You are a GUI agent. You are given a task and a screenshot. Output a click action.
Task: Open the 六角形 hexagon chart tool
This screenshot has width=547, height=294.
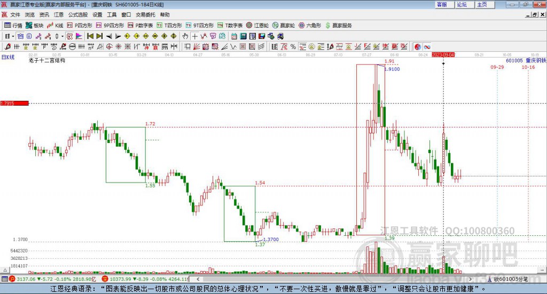(310, 26)
